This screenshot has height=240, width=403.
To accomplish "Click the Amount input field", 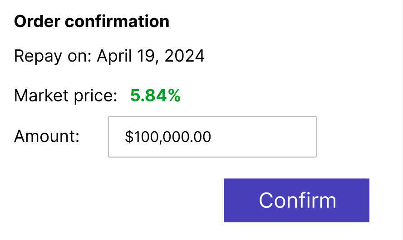I will coord(212,137).
